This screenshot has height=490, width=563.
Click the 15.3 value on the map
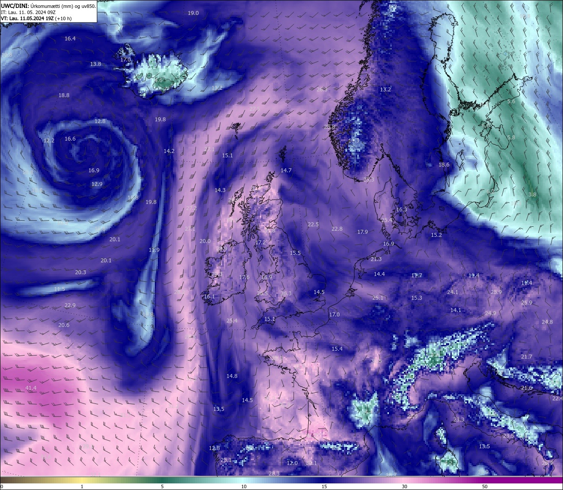(417, 298)
